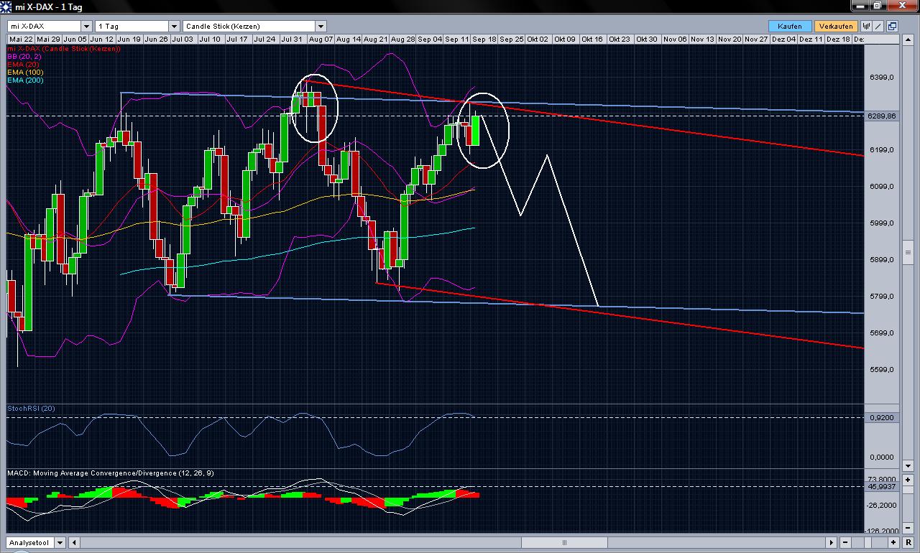Click the mi X-DAX (Candle Stick) legend label
This screenshot has width=920, height=553.
pos(64,49)
